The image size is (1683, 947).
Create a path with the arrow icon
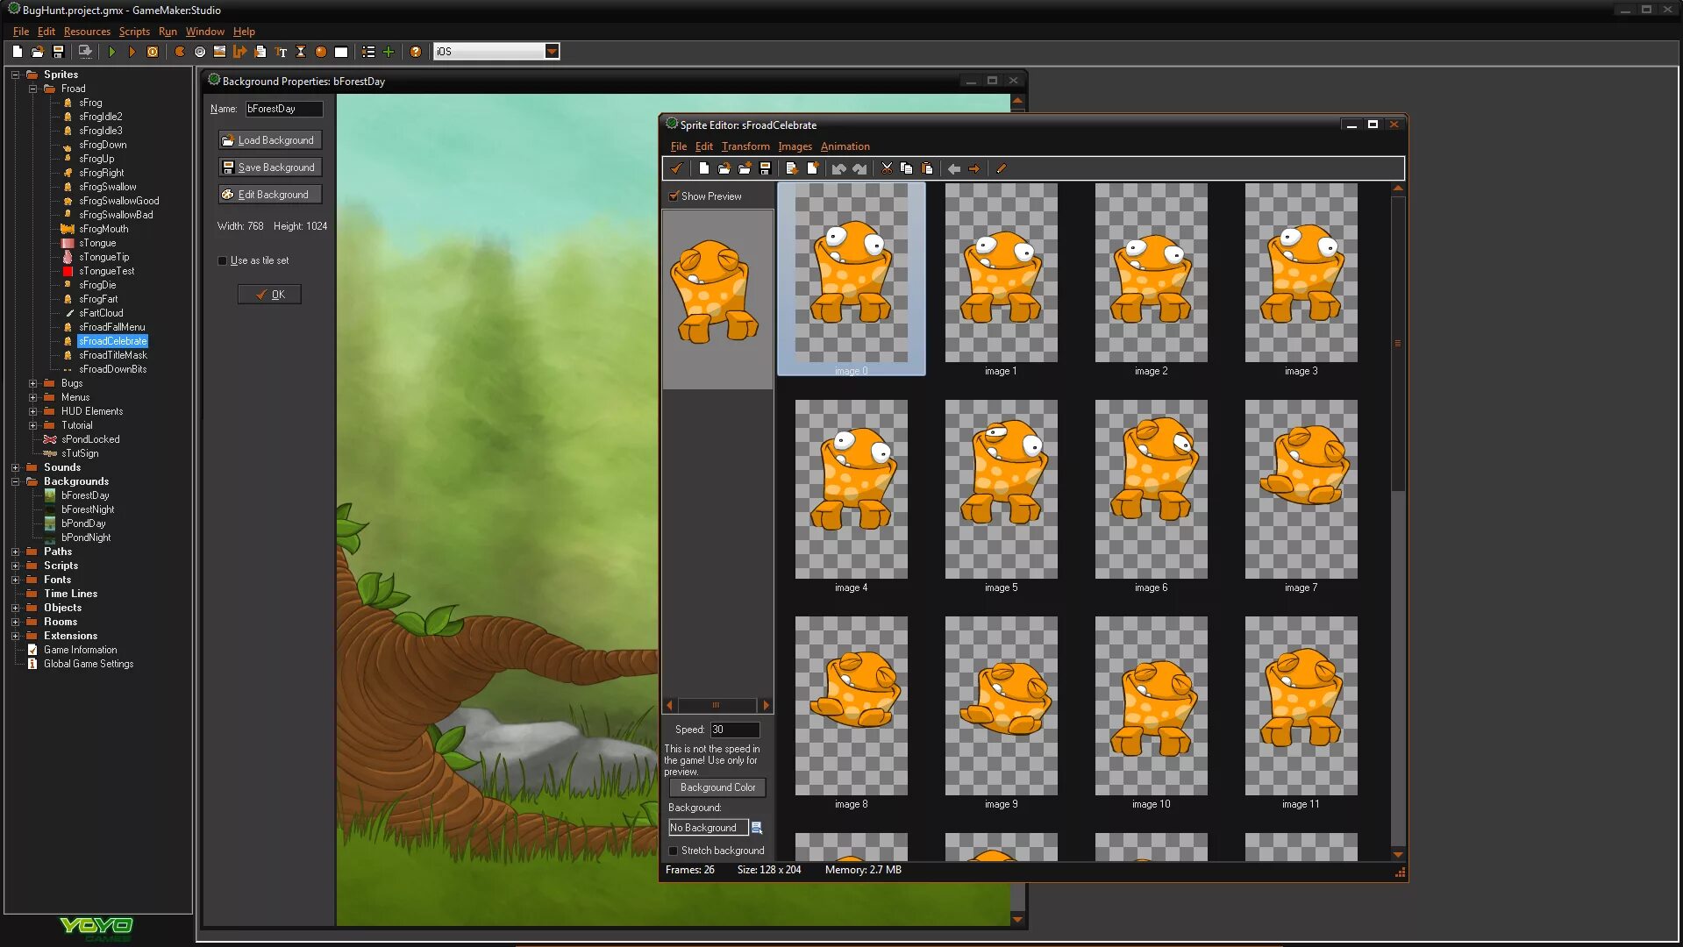tap(240, 52)
